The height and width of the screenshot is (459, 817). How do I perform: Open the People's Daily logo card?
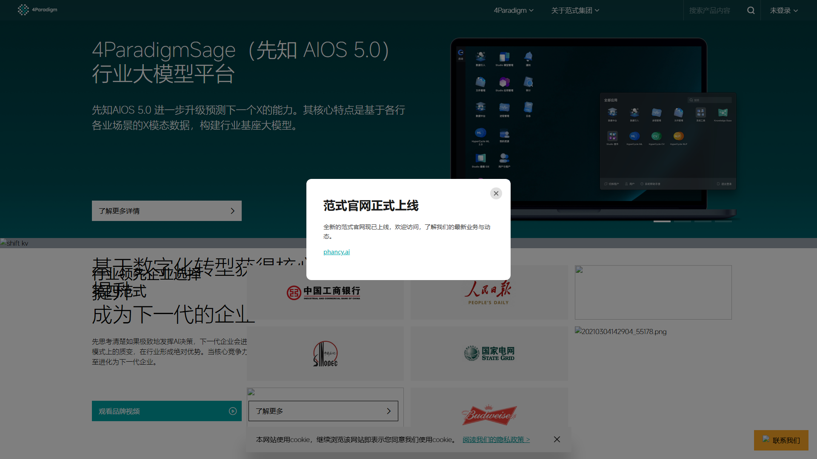489,292
